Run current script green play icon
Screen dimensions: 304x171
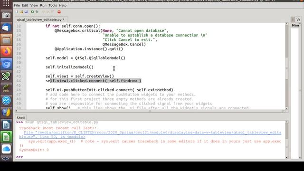coord(32,12)
